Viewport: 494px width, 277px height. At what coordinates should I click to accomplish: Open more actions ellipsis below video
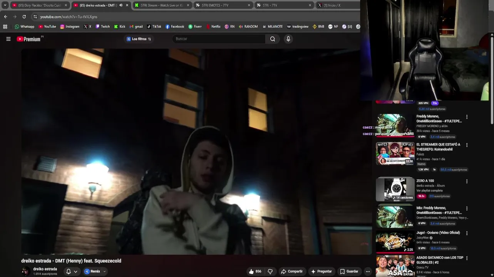click(368, 272)
